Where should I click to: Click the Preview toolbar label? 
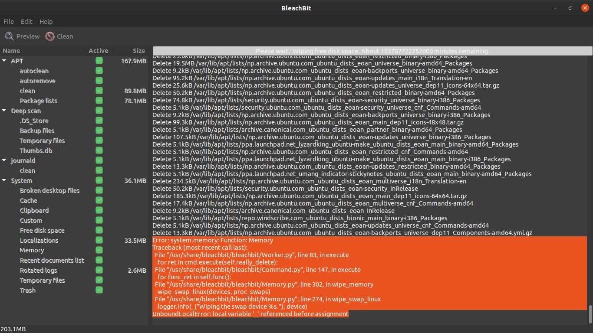click(x=28, y=36)
